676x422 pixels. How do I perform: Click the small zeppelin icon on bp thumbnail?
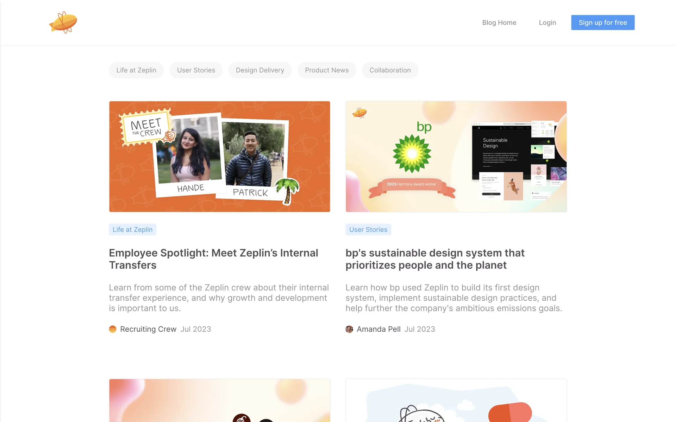(x=359, y=113)
